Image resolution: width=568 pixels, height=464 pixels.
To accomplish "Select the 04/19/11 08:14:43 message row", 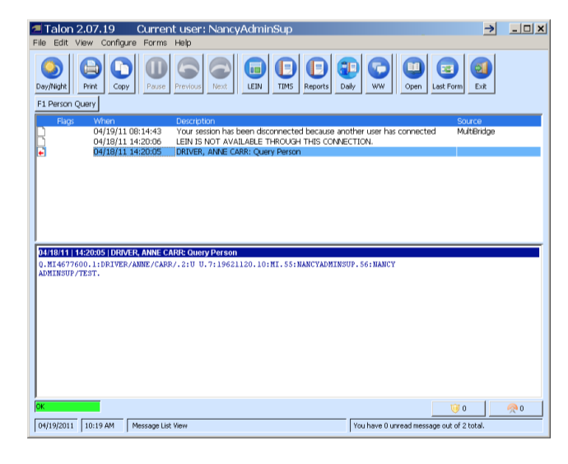I will [x=289, y=132].
